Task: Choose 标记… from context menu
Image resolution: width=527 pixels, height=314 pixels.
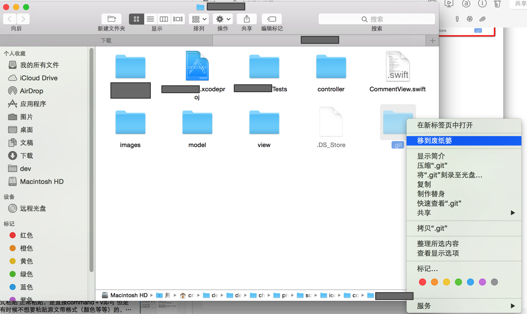Action: (x=464, y=269)
